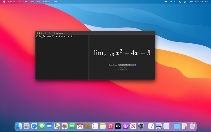Open Reminders from the Dock
The height and width of the screenshot is (132, 211).
[x=95, y=126]
